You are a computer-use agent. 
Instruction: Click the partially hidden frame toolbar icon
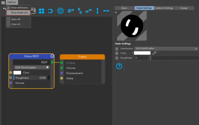pos(33,11)
